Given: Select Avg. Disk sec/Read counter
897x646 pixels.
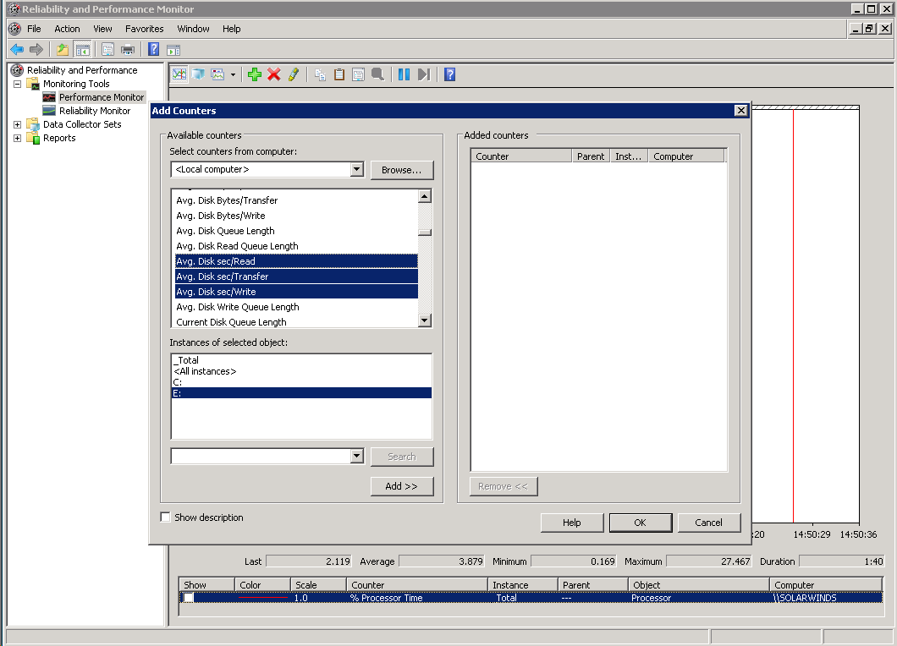Looking at the screenshot, I should click(x=296, y=261).
